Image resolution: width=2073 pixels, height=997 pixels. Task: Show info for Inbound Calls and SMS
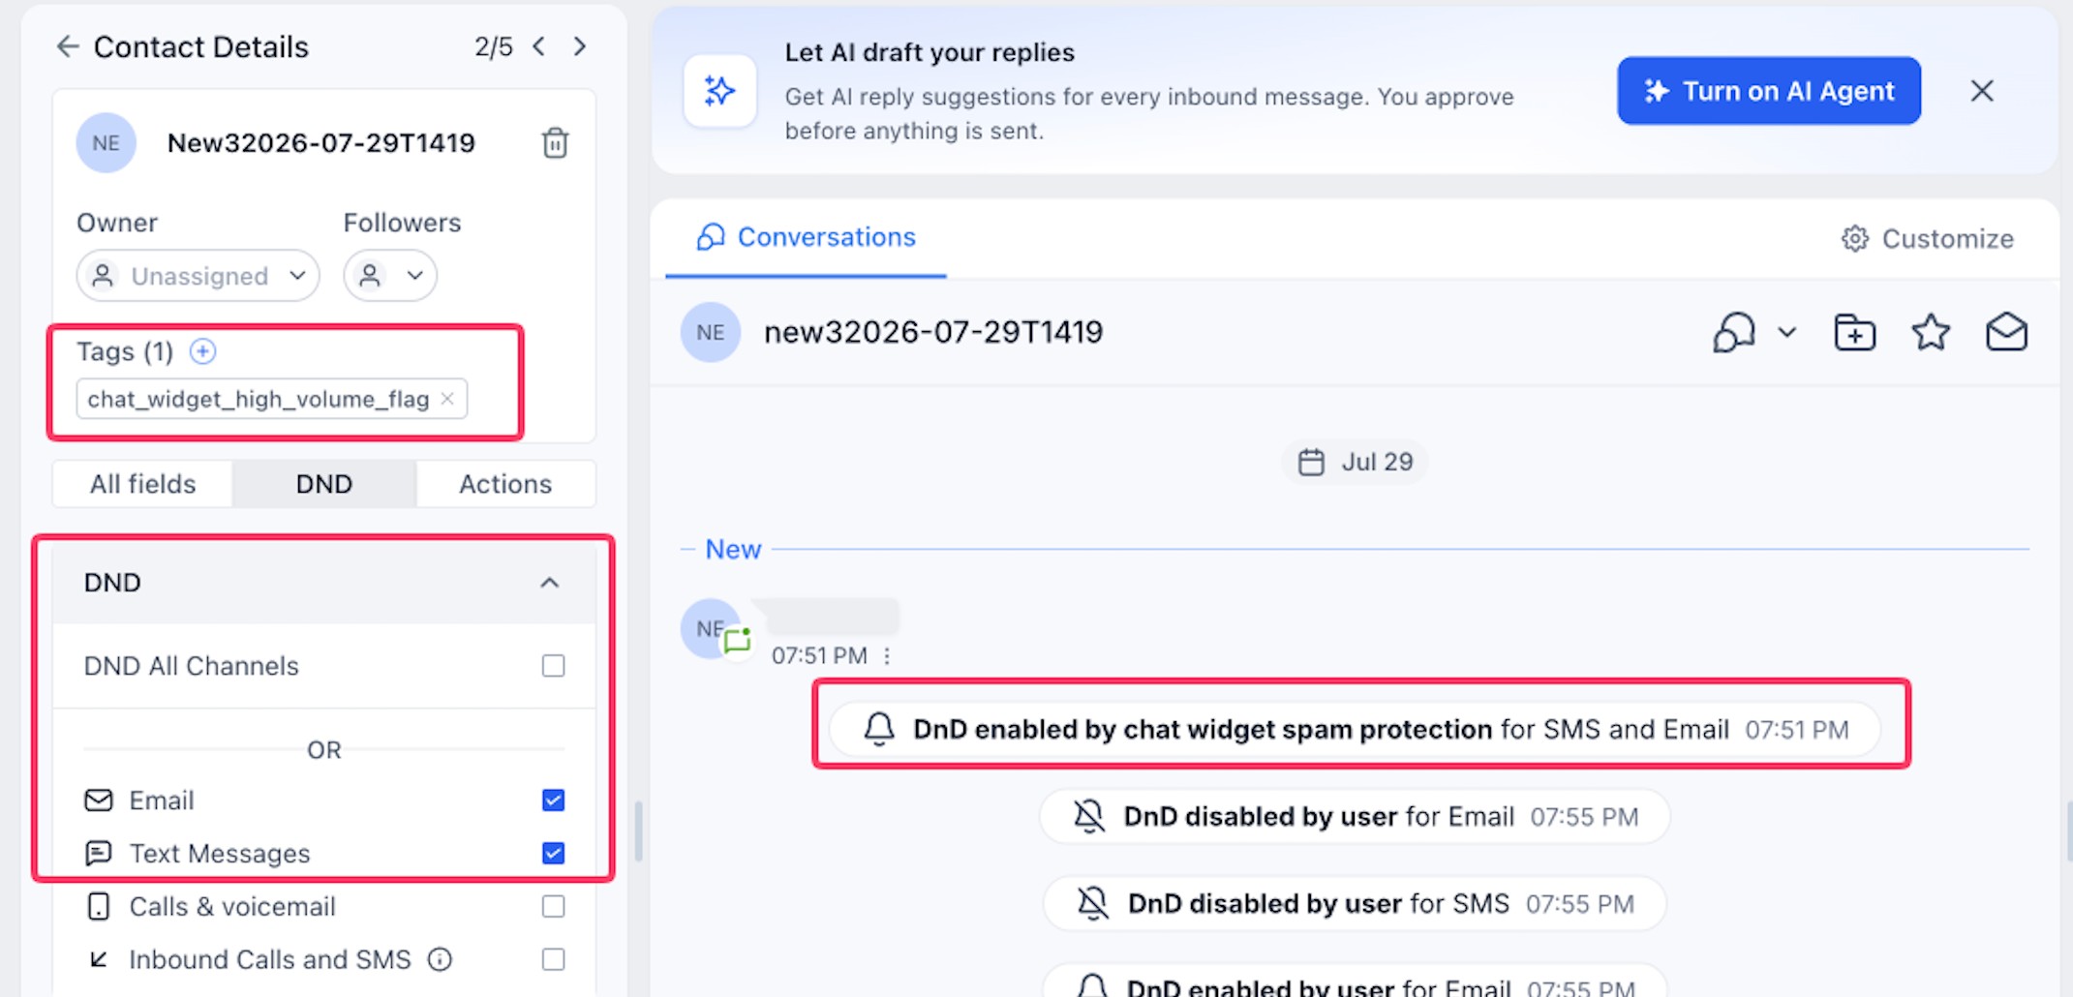(440, 959)
